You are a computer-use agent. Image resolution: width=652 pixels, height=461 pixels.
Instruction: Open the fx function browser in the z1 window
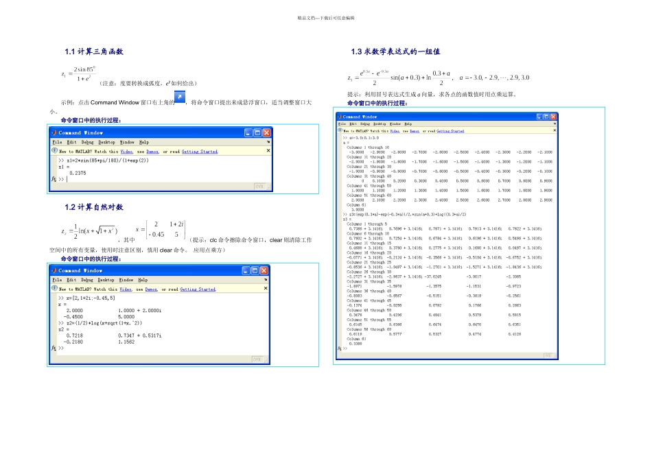pos(54,179)
